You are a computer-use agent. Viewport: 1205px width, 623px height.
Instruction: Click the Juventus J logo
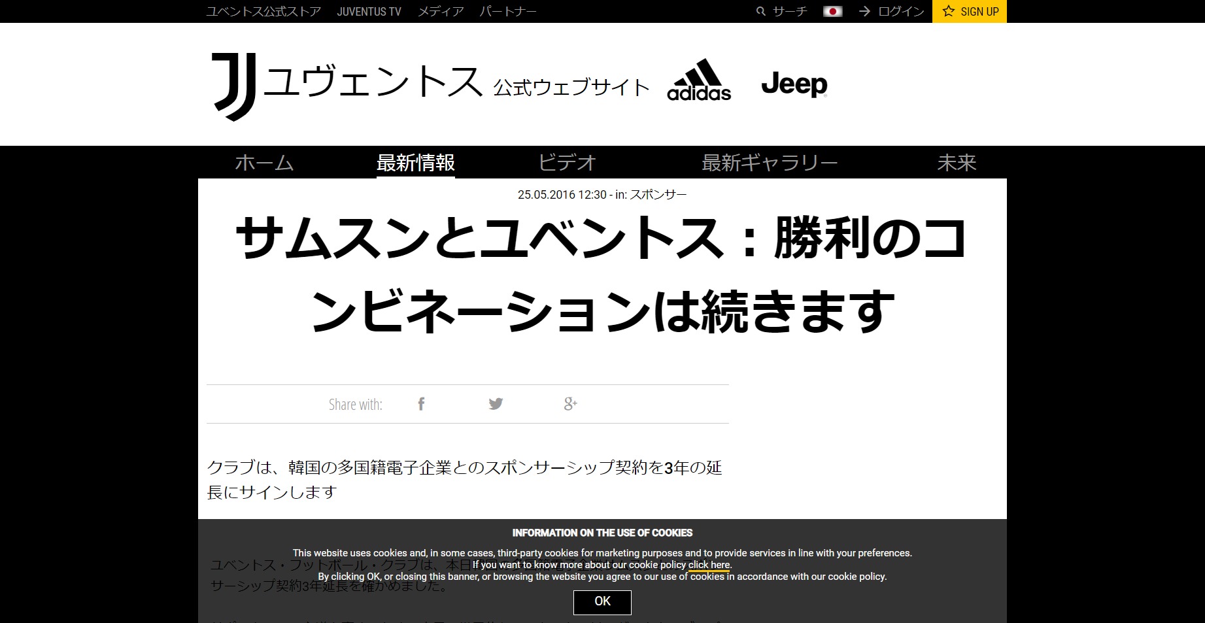pyautogui.click(x=233, y=87)
